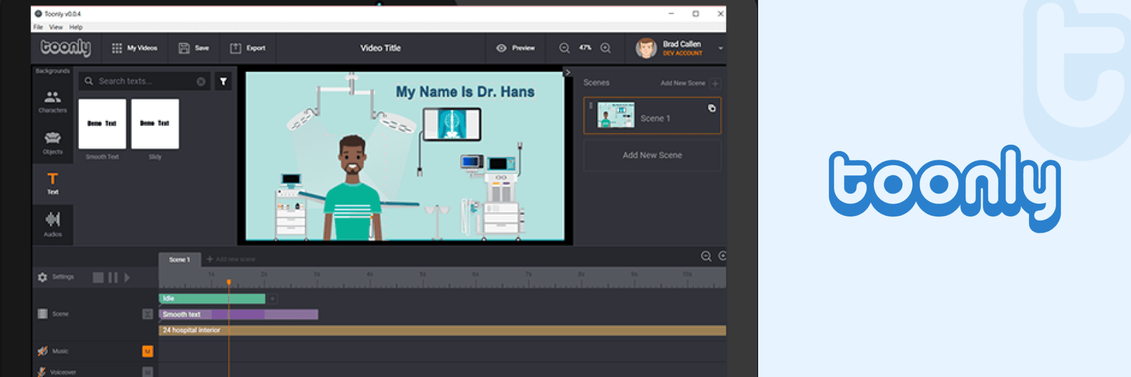Click the plus icon beside Add New Scene header
This screenshot has width=1131, height=377.
pos(715,84)
